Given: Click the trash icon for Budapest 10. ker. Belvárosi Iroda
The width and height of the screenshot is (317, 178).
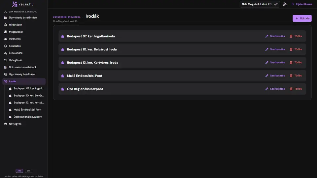Looking at the screenshot, I should coord(291,49).
